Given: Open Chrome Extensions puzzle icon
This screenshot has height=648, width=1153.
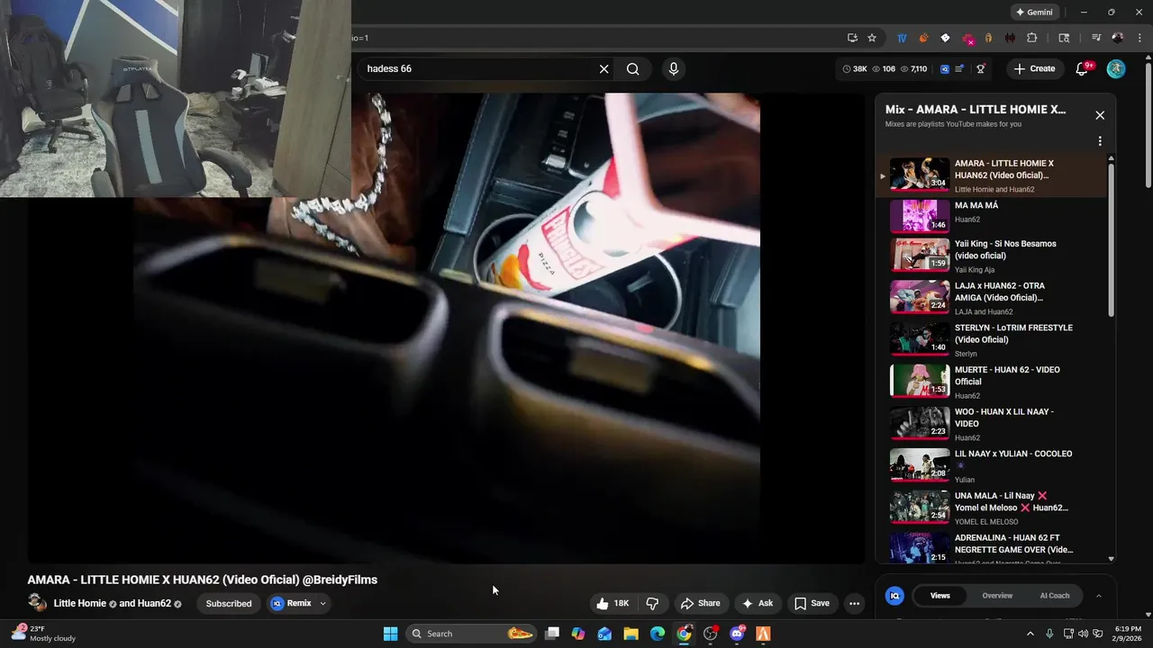Looking at the screenshot, I should tap(1032, 38).
